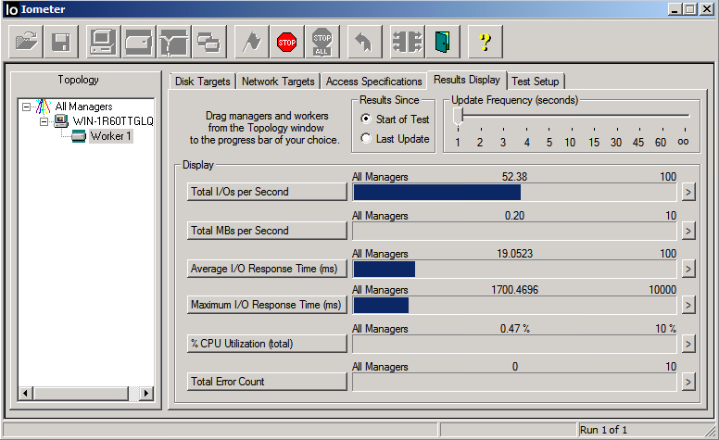Screen dimensions: 719x440
Task: Click the 0.20 MBs per second value
Action: pos(514,216)
